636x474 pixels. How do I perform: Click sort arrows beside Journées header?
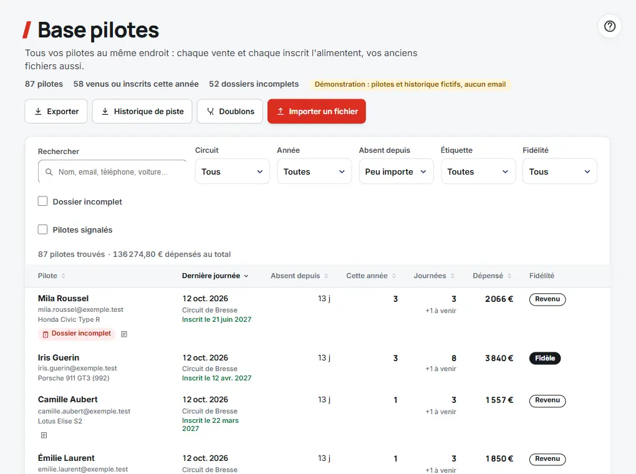[452, 276]
